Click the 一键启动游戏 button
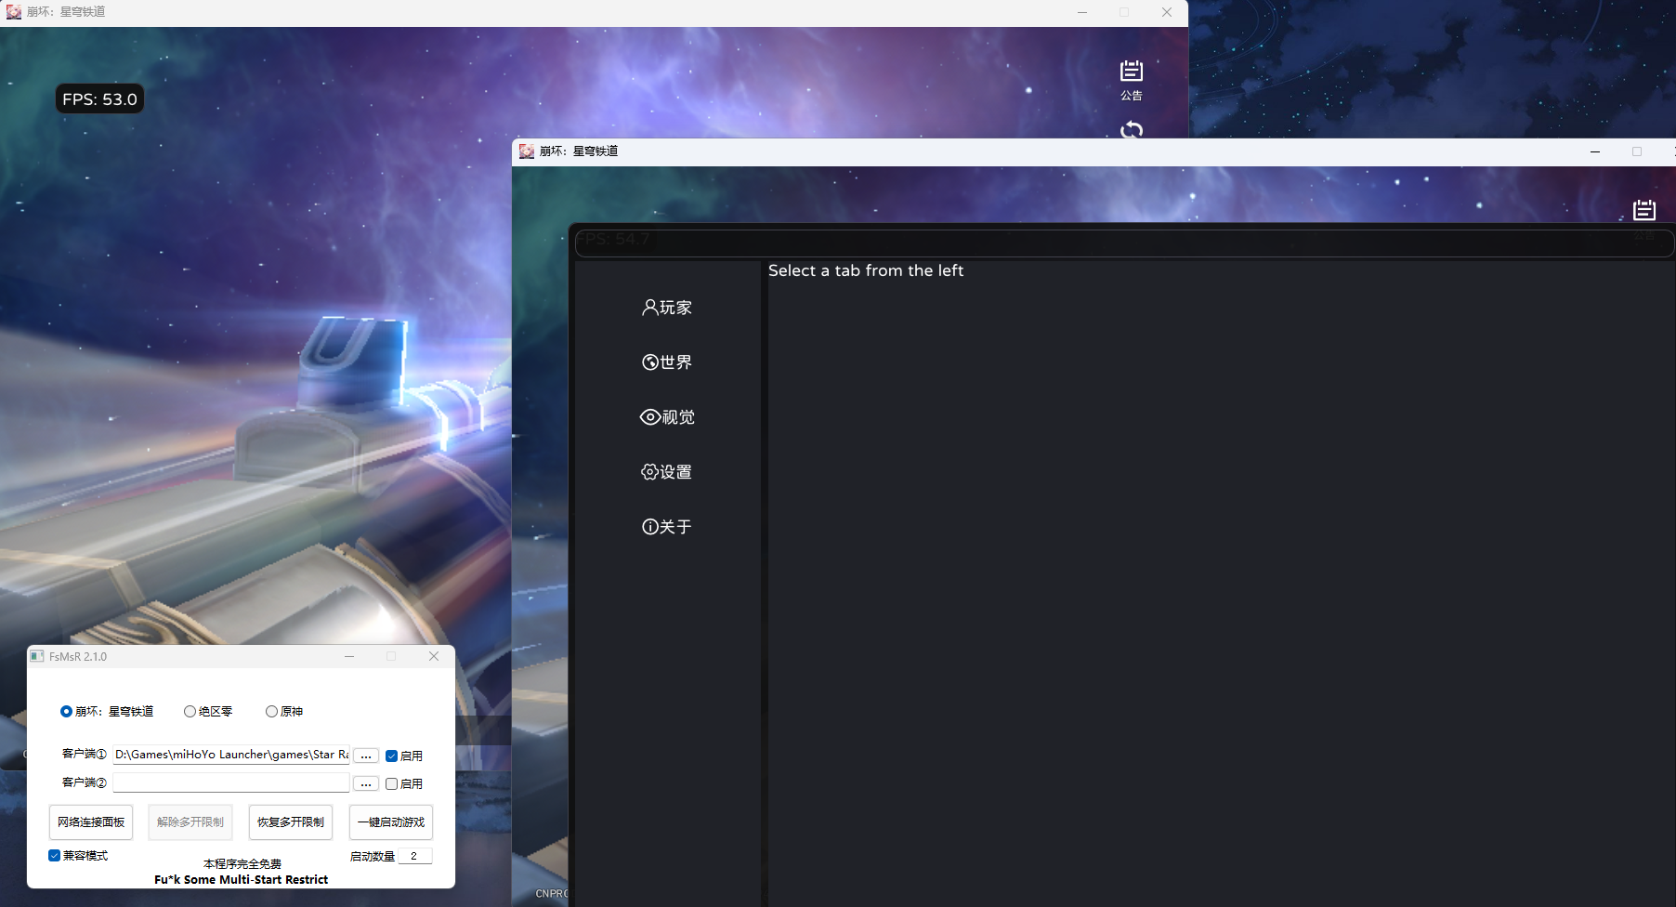Viewport: 1676px width, 907px height. point(391,822)
